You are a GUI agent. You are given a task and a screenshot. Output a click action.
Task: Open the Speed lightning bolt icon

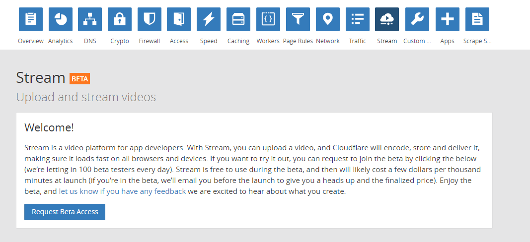(209, 19)
